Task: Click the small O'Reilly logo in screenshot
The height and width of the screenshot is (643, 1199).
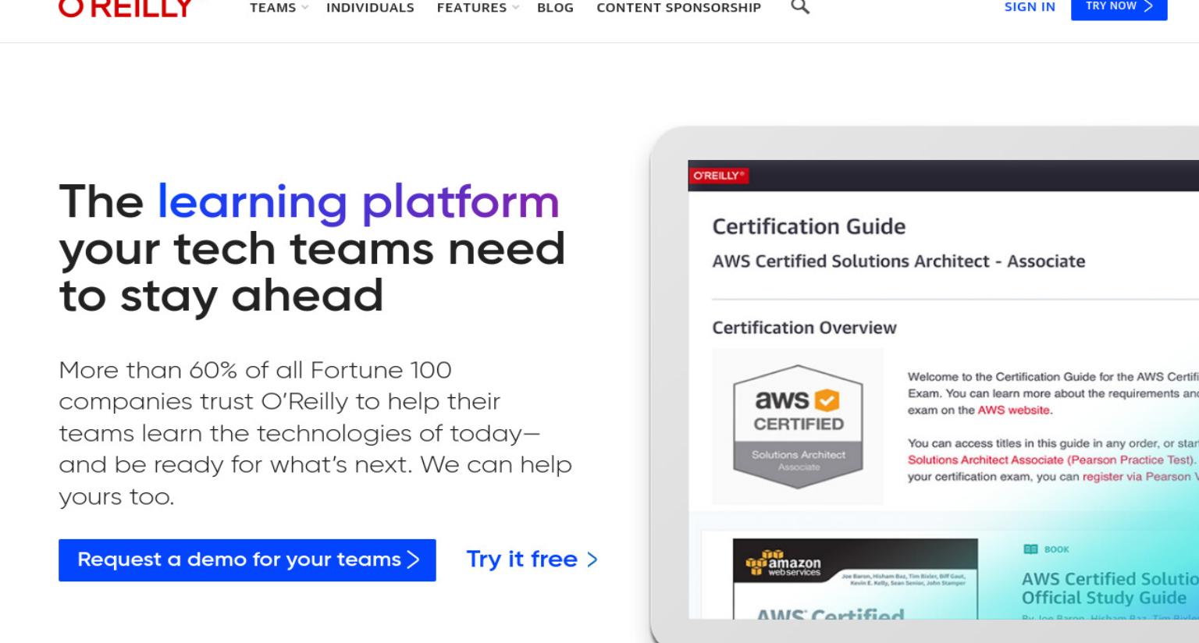Action: point(719,176)
